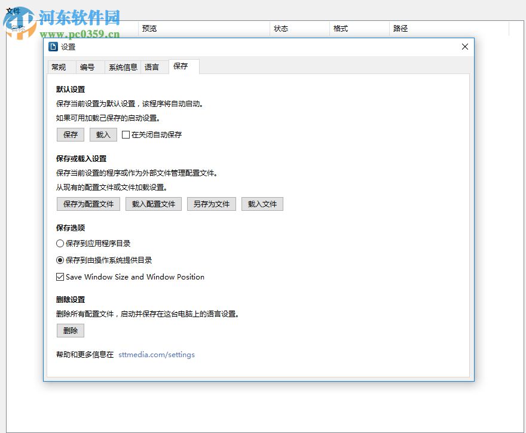Disable Save Window Size and Window Position

coord(60,277)
